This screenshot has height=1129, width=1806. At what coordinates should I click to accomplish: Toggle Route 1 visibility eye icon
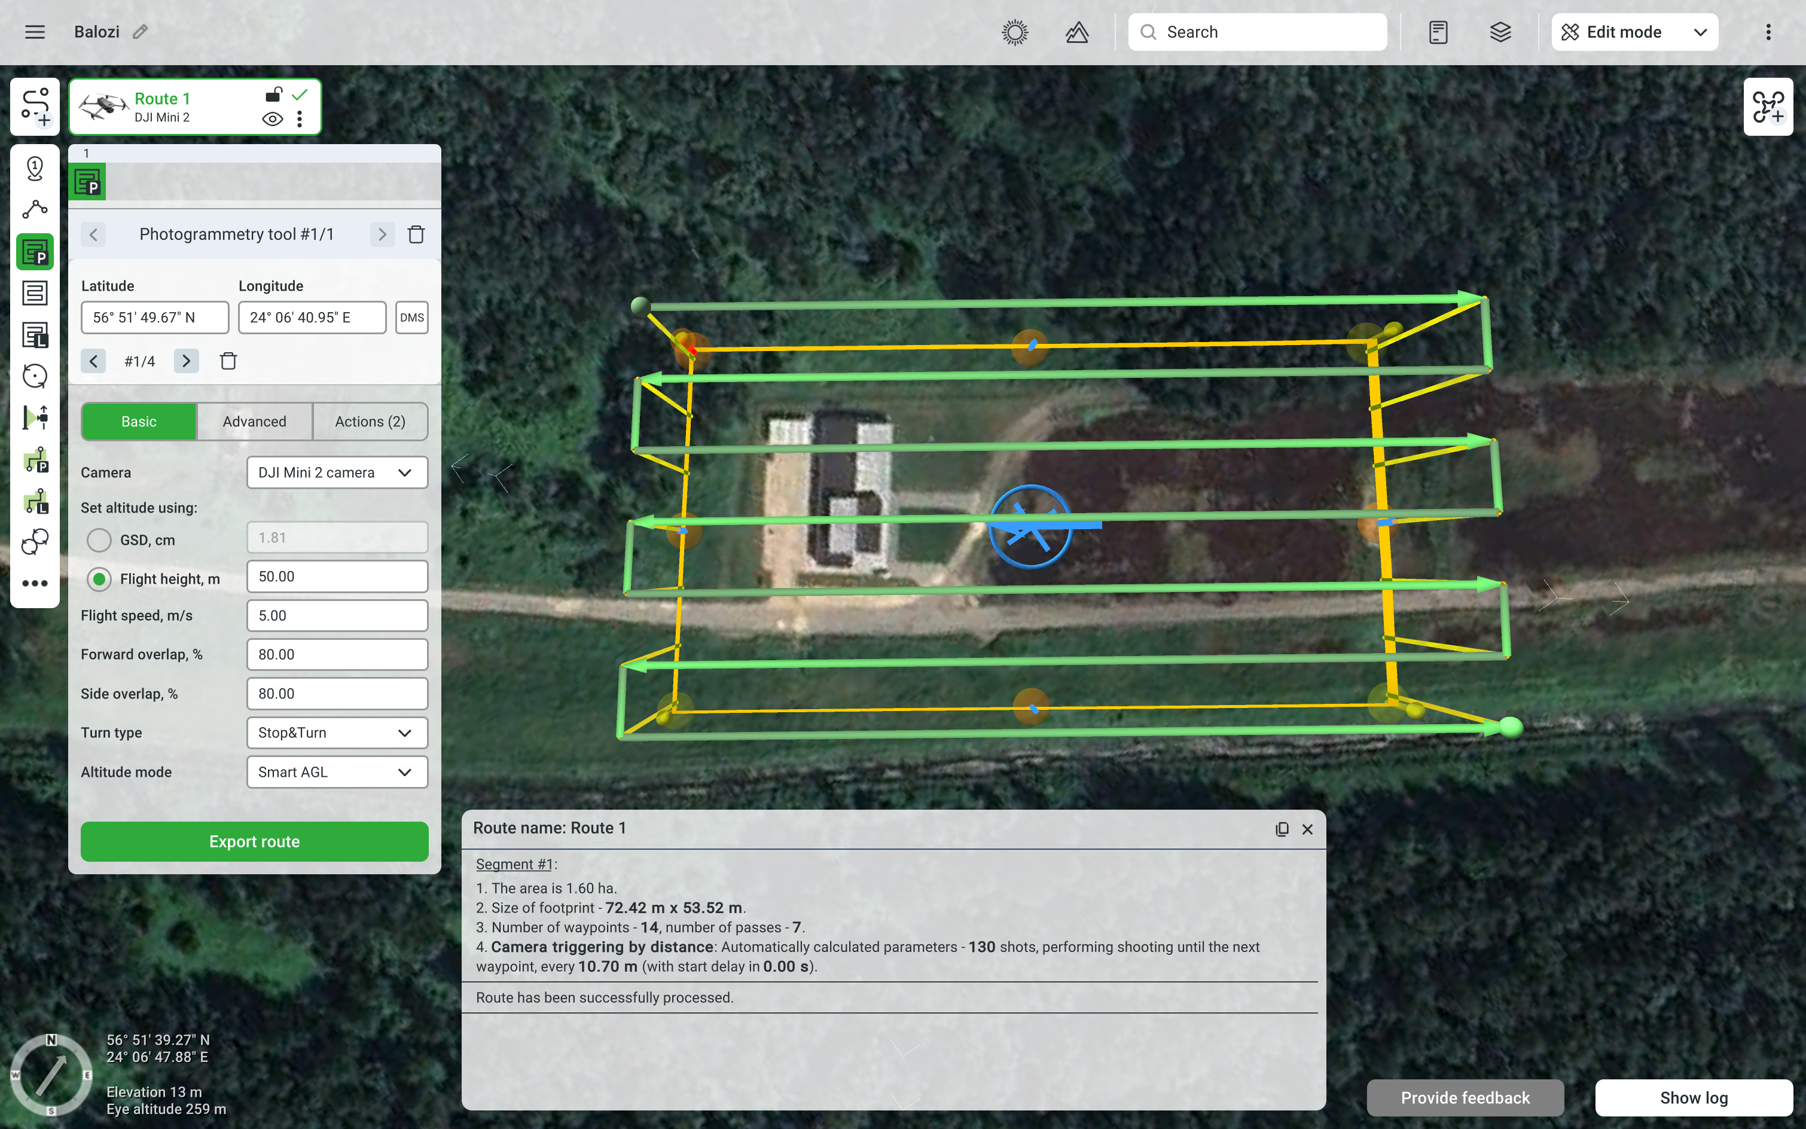tap(273, 119)
